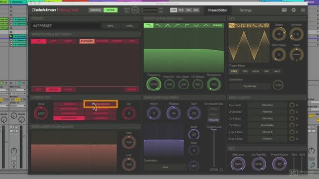The height and width of the screenshot is (179, 319).
Task: Open Expr A Dest dropdown showing Filter LFO
Action: 267,132
